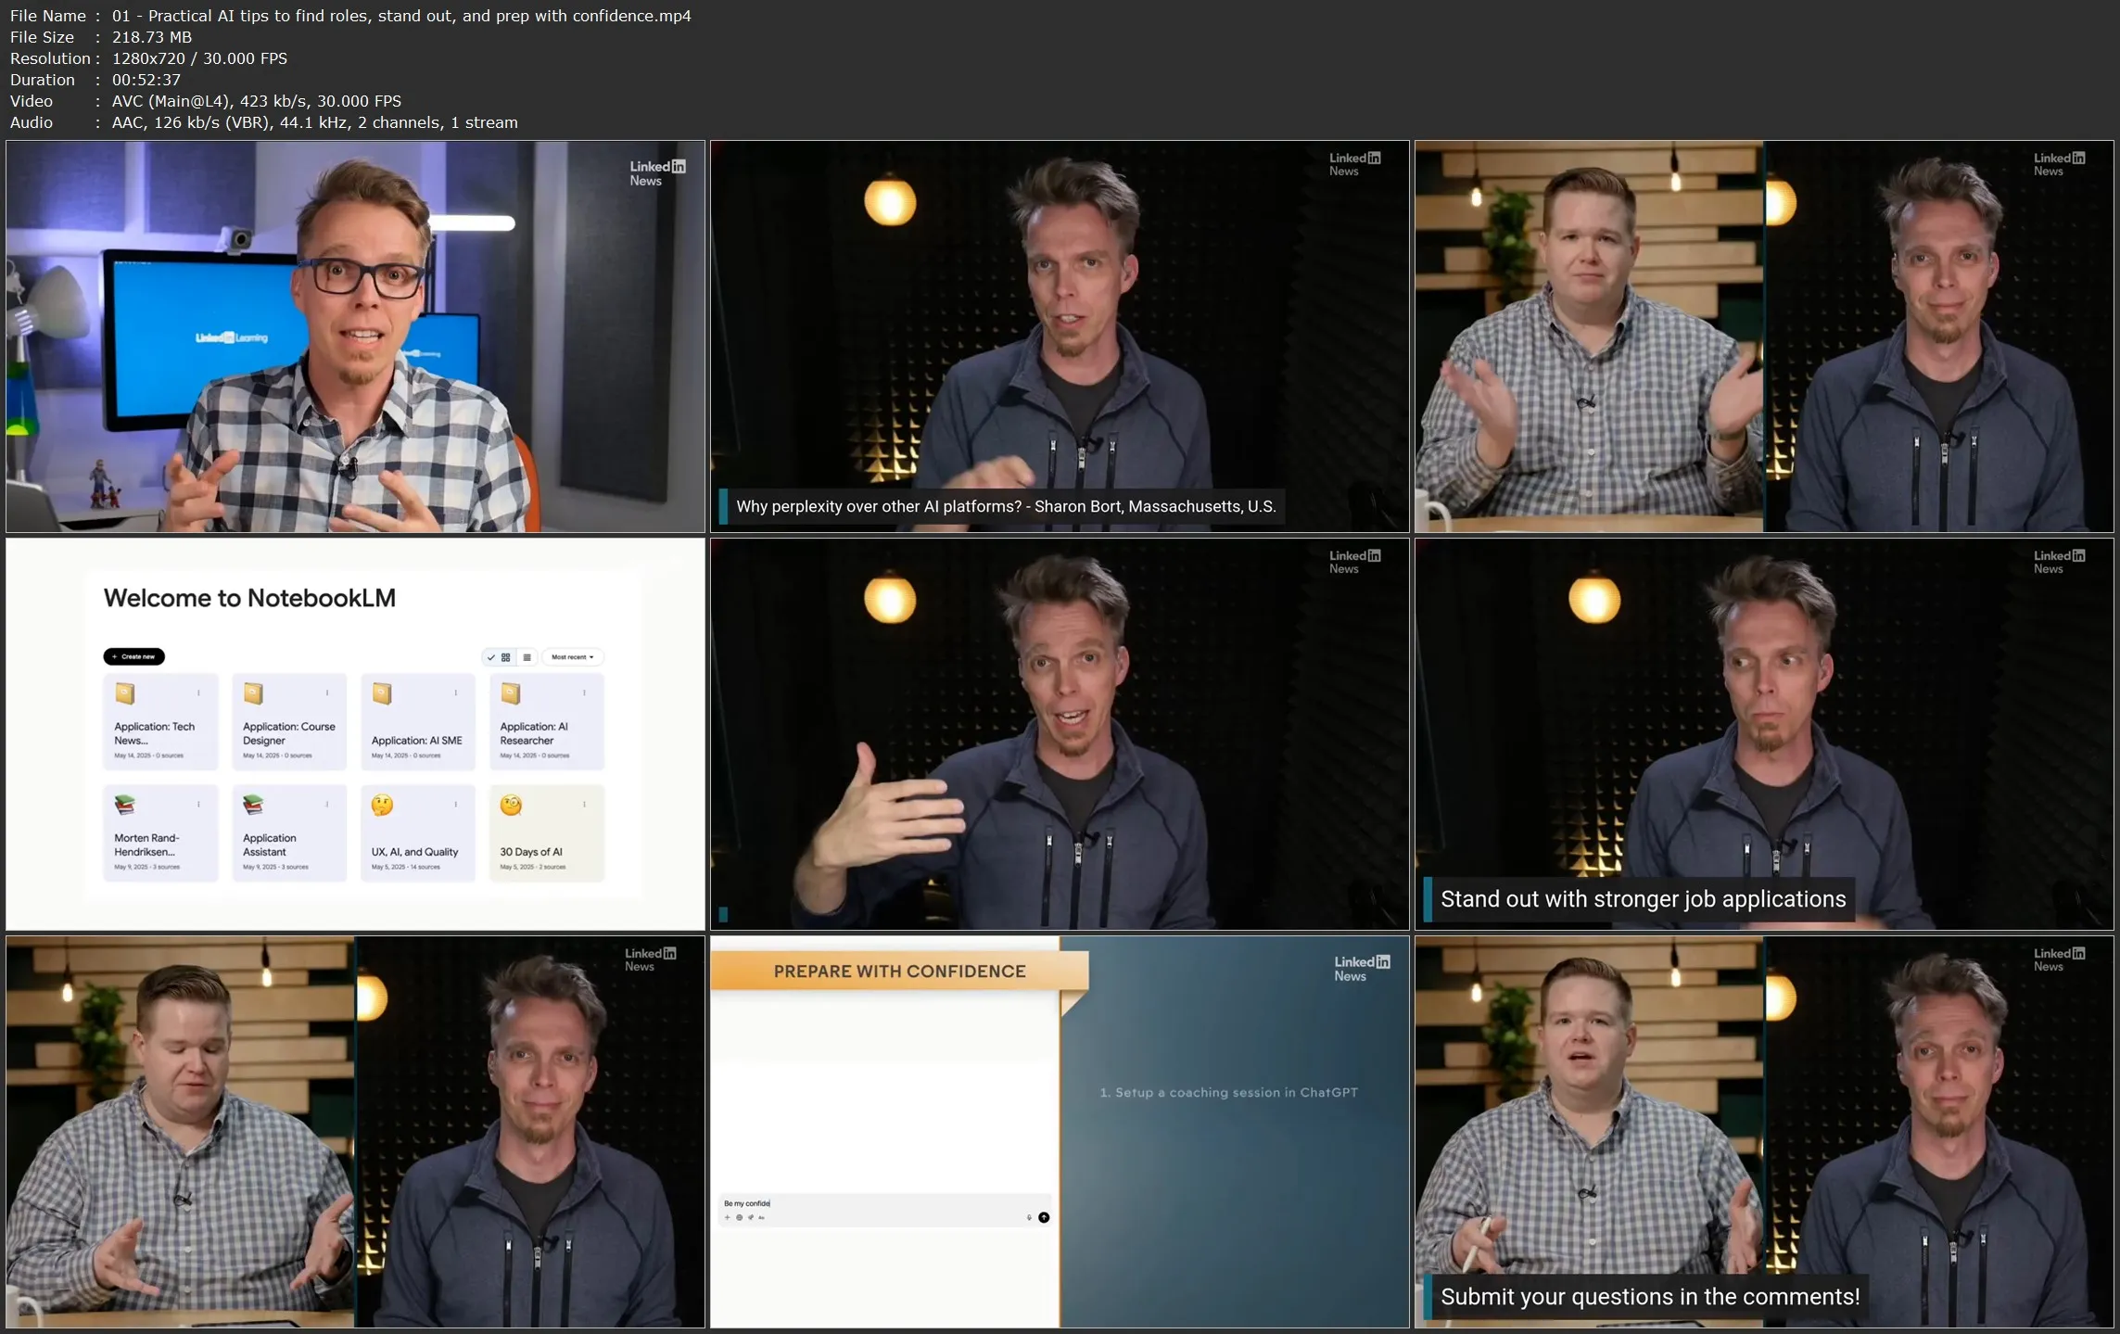
Task: Open the 'Application: AI Researcher' notebook title
Action: [x=534, y=733]
